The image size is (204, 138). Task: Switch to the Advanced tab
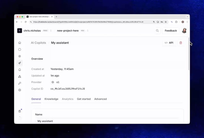click(100, 99)
